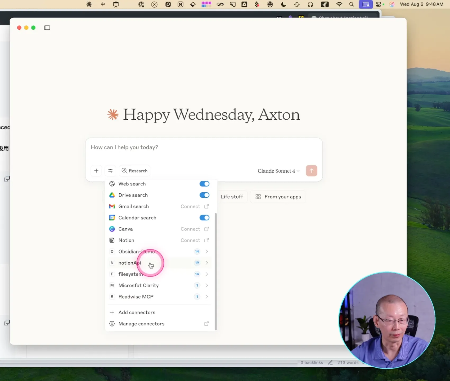Click the pencil edit icon beside 213 words
Viewport: 450px width, 381px height.
click(x=330, y=362)
